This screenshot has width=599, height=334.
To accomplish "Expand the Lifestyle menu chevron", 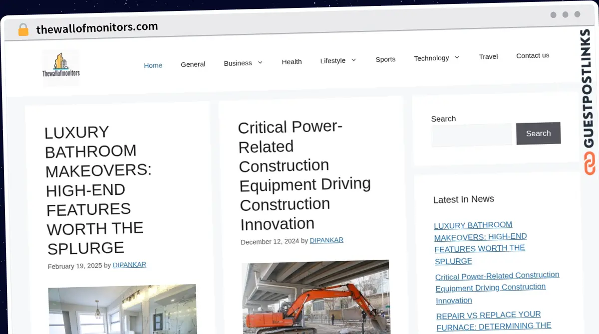I will [353, 60].
